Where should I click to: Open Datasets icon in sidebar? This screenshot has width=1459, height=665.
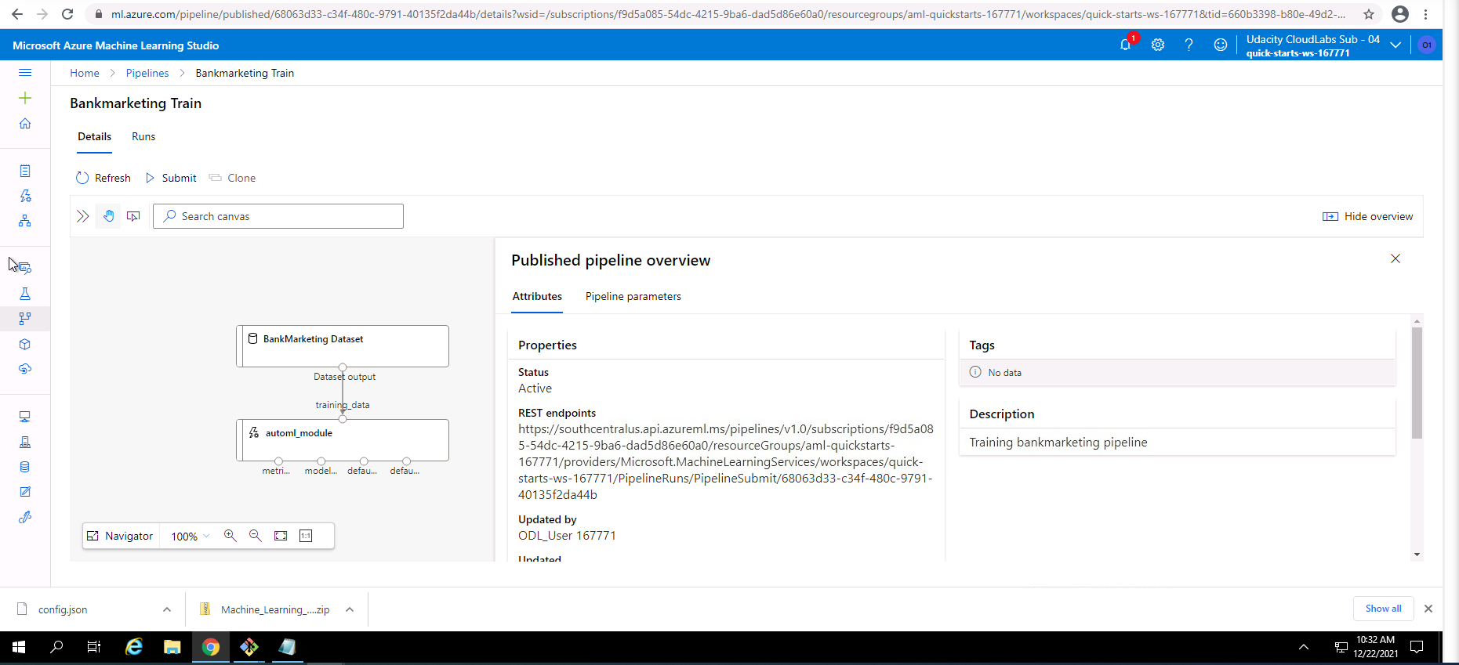(25, 268)
